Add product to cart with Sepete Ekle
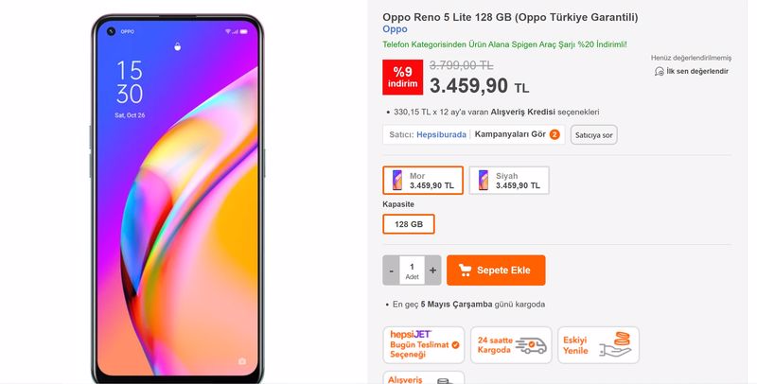Screen dimensions: 757x384 [496, 271]
